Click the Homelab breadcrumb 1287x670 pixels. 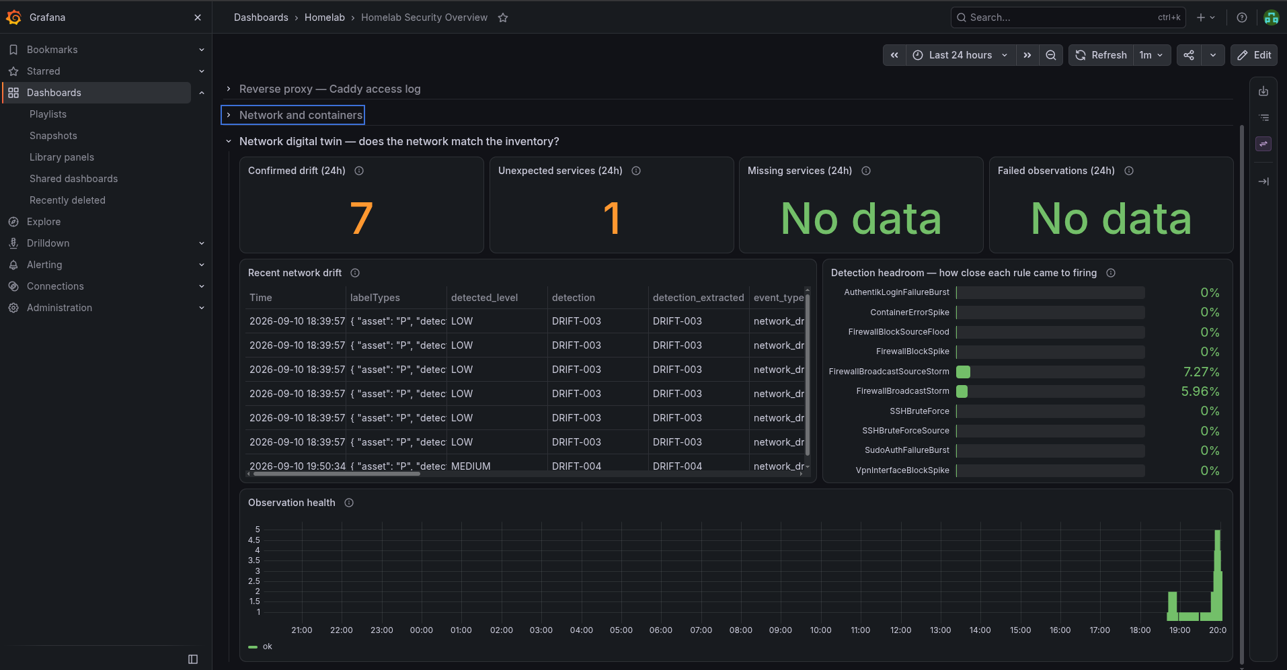[325, 17]
